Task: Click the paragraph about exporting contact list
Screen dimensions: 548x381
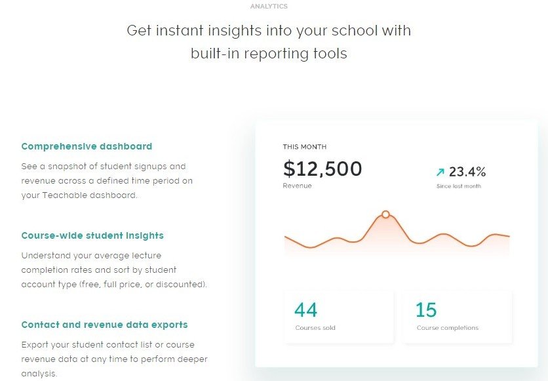Action: (x=108, y=359)
